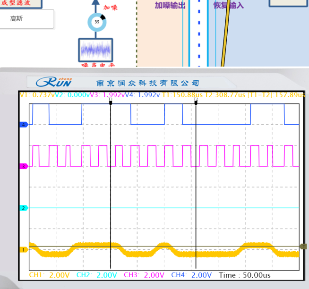Click the 恢复输入 input port label

(x=228, y=6)
